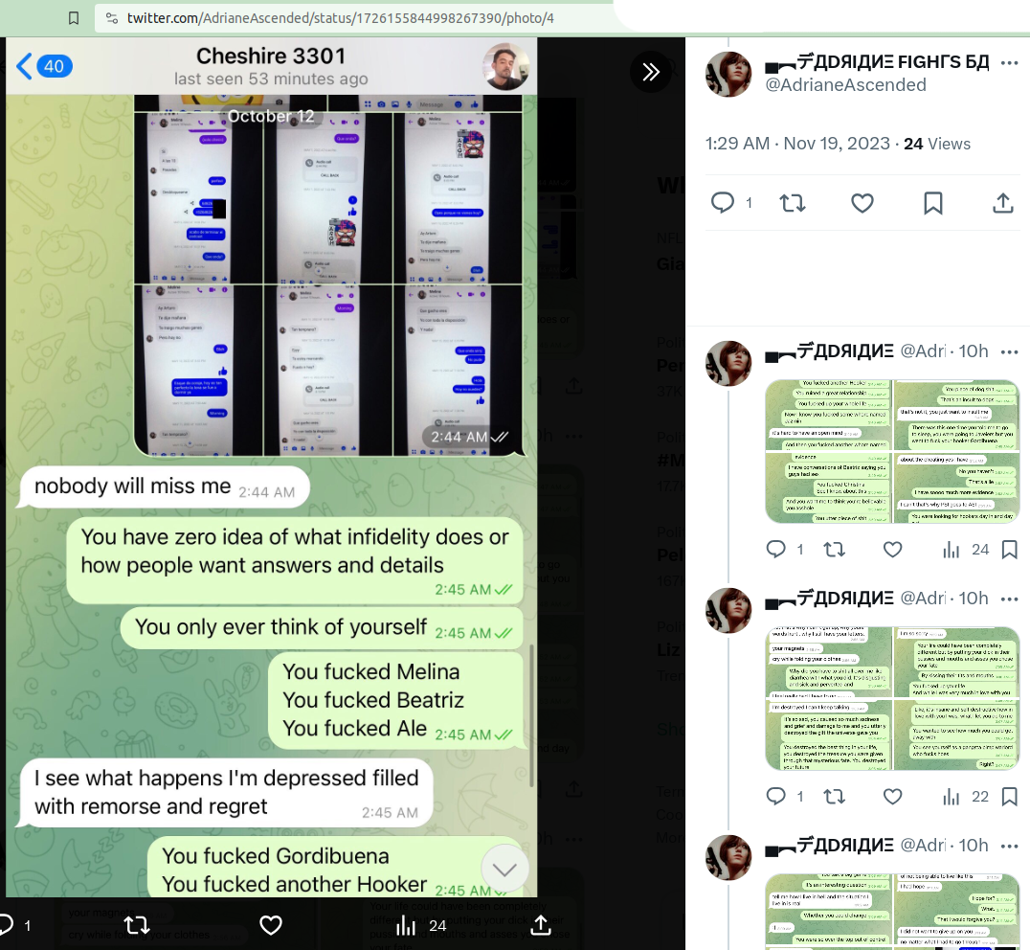Retweet the second reply with 22 views
Viewport: 1030px width, 950px height.
(835, 797)
